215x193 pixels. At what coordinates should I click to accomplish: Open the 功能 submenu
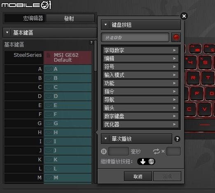click(141, 83)
